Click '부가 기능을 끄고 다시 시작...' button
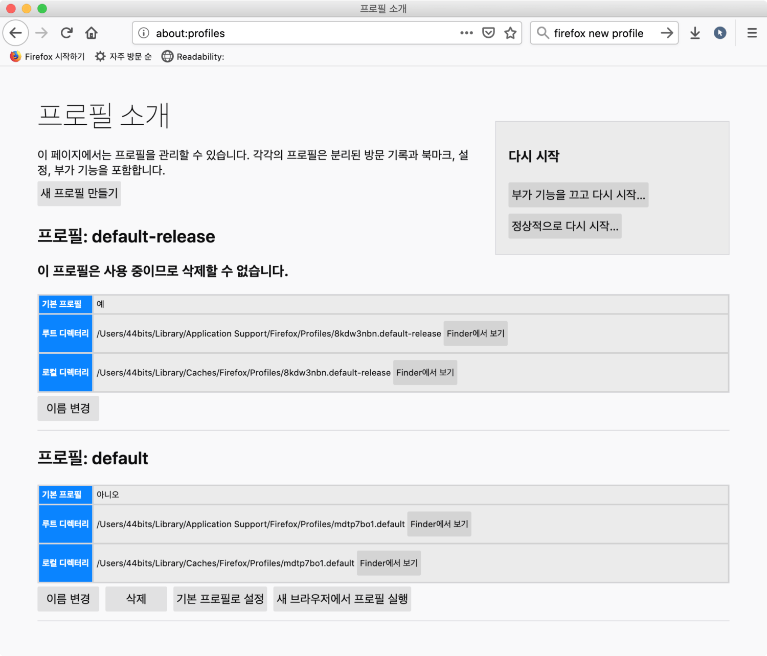The height and width of the screenshot is (656, 767). coord(578,195)
